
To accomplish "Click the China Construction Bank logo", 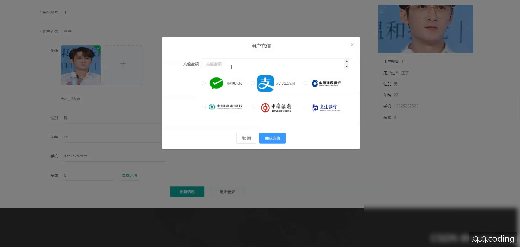I will tap(326, 83).
